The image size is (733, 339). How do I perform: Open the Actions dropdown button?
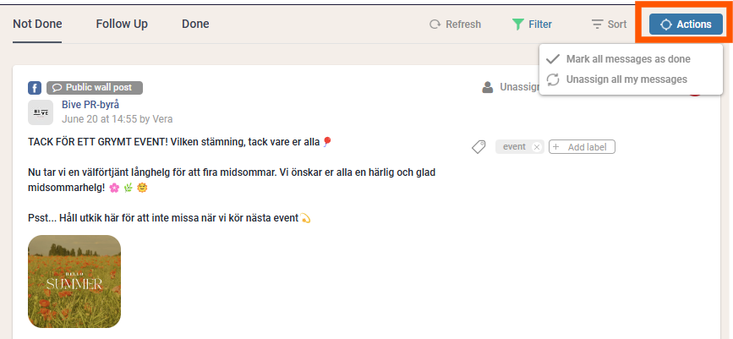pos(686,25)
